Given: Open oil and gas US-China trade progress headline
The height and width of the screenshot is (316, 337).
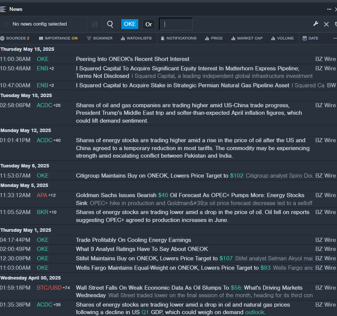Looking at the screenshot, I should pos(189,113).
